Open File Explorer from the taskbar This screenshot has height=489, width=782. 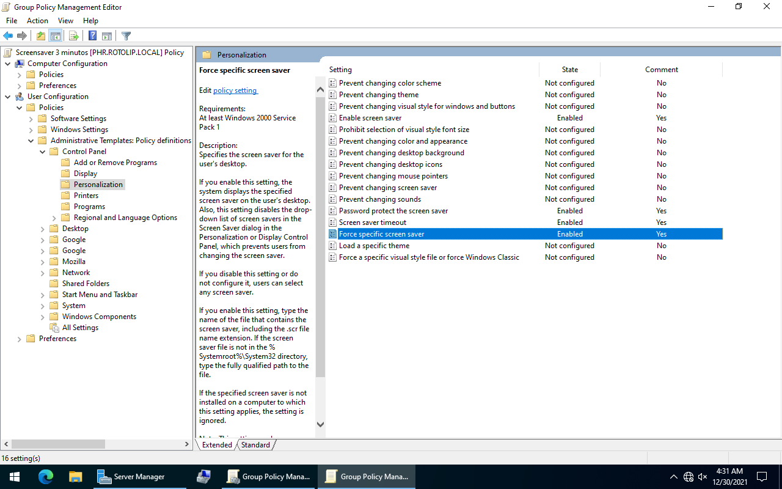tap(75, 477)
